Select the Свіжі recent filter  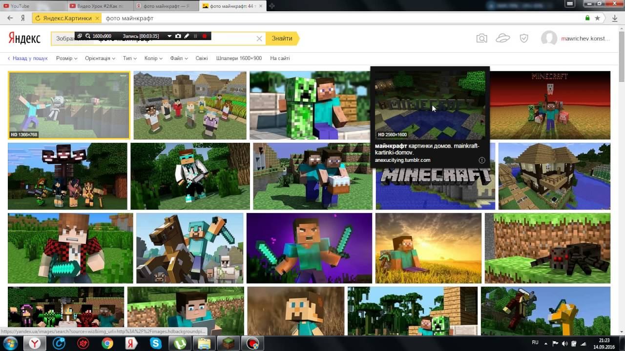pyautogui.click(x=202, y=58)
